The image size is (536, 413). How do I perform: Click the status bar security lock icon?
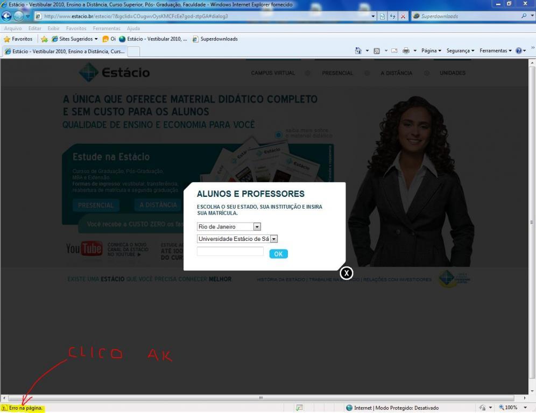click(x=482, y=408)
